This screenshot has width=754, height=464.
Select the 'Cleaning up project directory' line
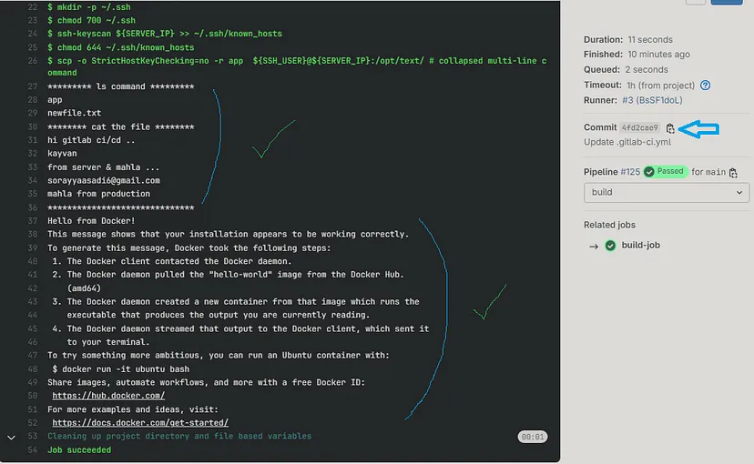[179, 436]
